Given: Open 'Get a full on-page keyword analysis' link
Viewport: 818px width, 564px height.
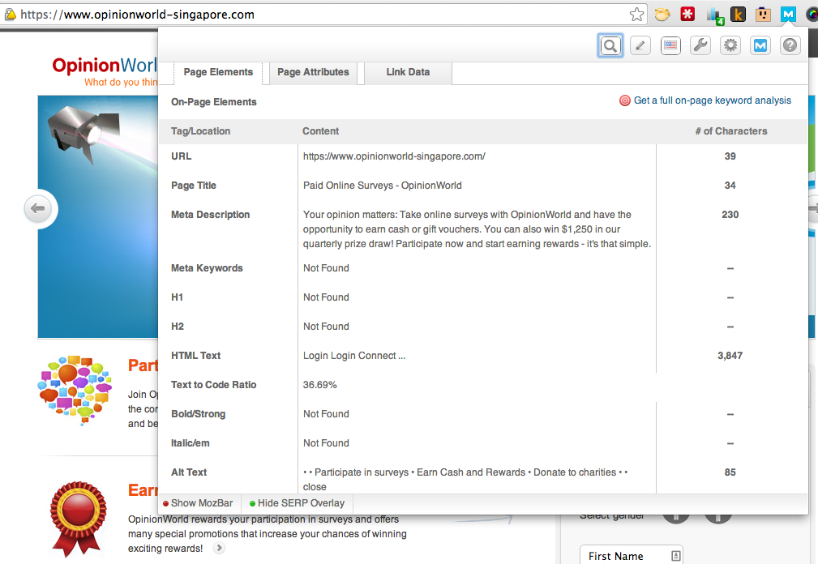Looking at the screenshot, I should (x=712, y=100).
